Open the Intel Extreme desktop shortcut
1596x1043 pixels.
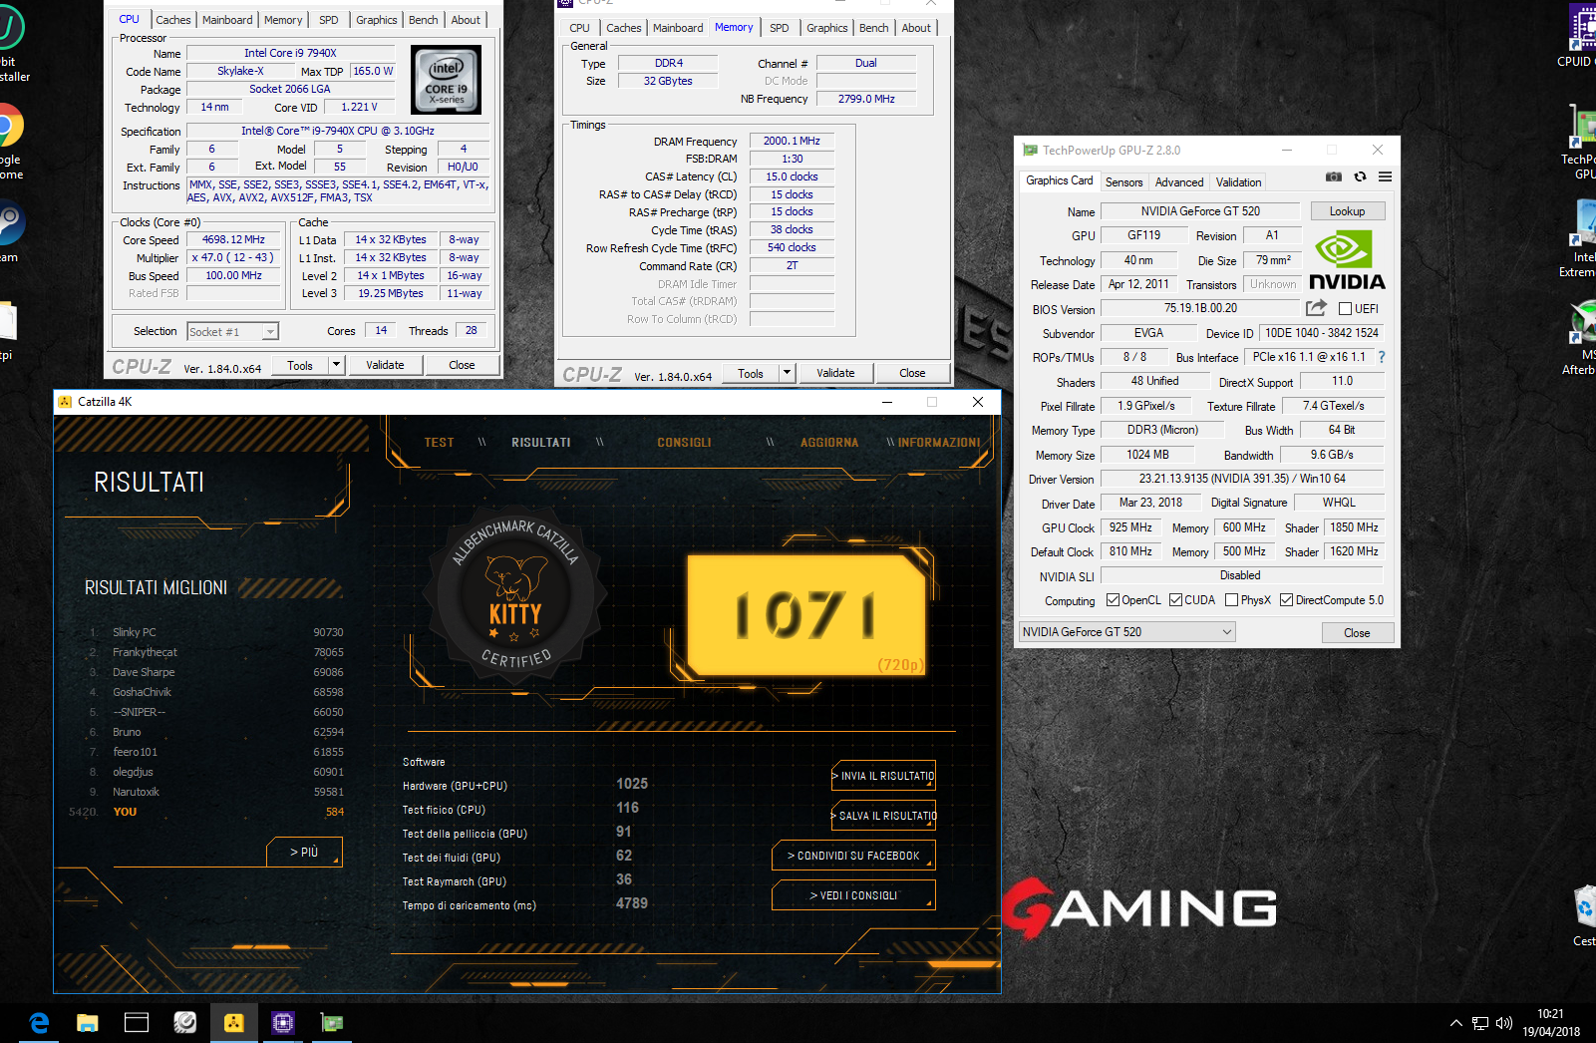[1581, 239]
